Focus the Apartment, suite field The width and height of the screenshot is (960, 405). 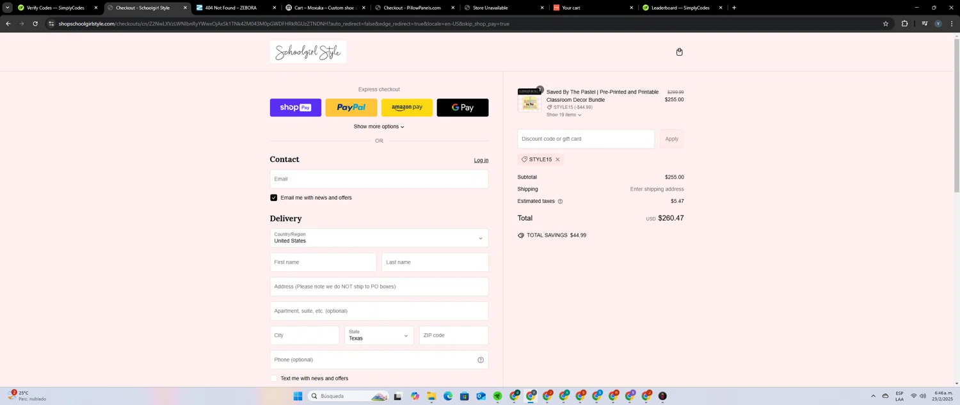(379, 311)
